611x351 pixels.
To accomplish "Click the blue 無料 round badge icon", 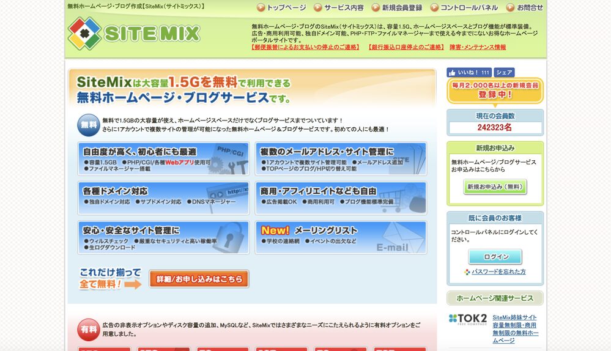I will coord(89,125).
